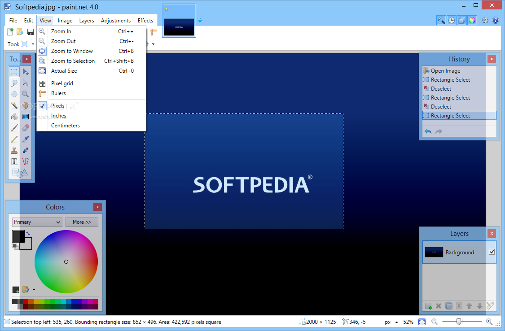Select the Move Selection tool
The image size is (505, 331).
click(x=26, y=83)
